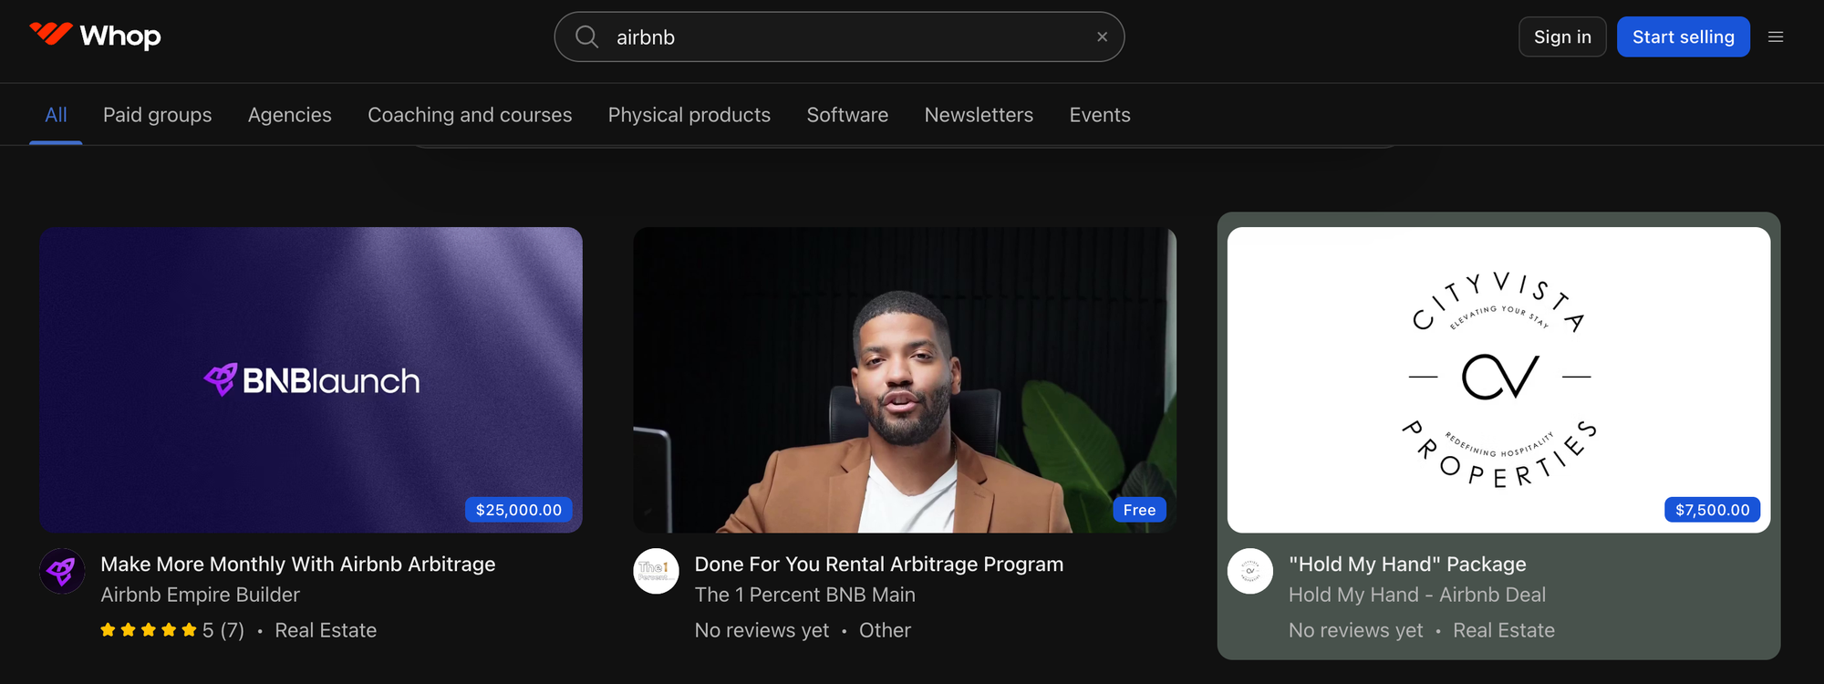Screen dimensions: 1824x684
Task: Click the $25,000.00 price badge
Action: click(519, 510)
